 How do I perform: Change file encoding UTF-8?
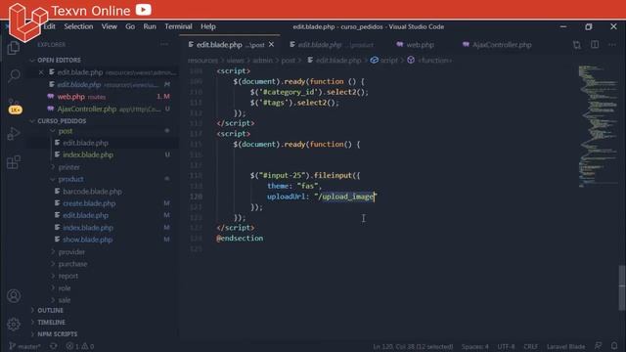click(x=506, y=346)
